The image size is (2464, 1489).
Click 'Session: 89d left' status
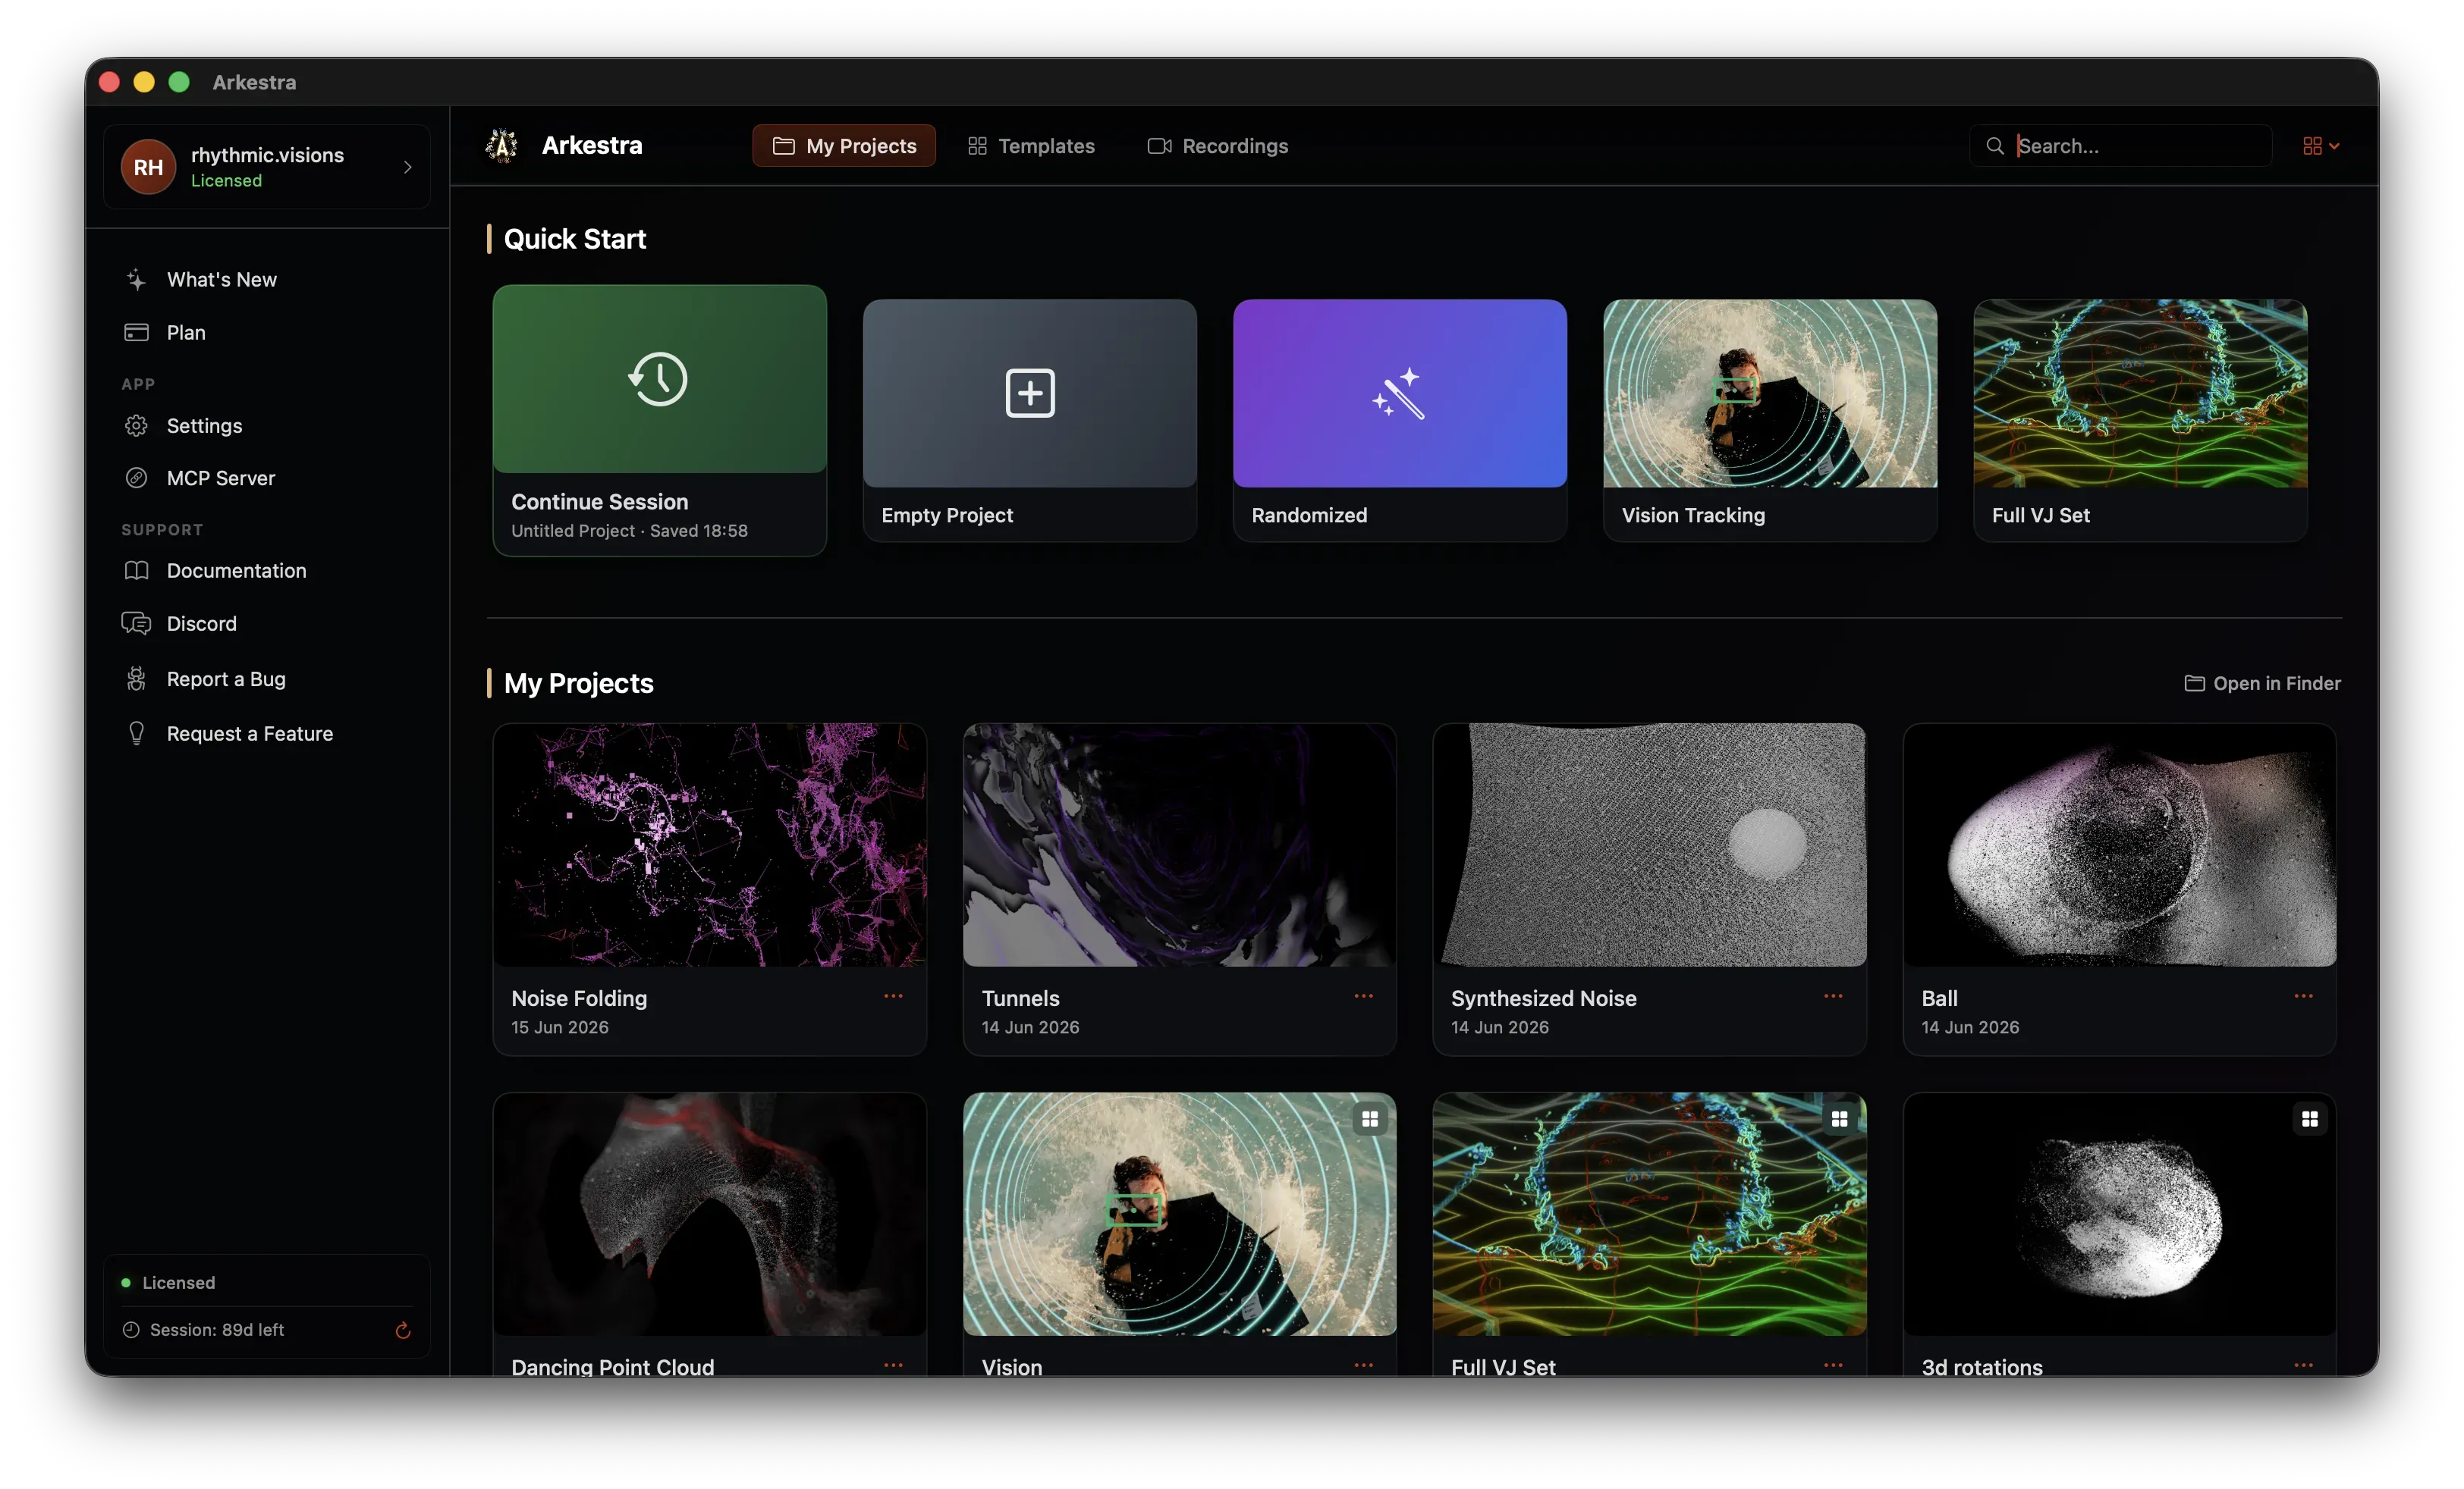coord(216,1329)
